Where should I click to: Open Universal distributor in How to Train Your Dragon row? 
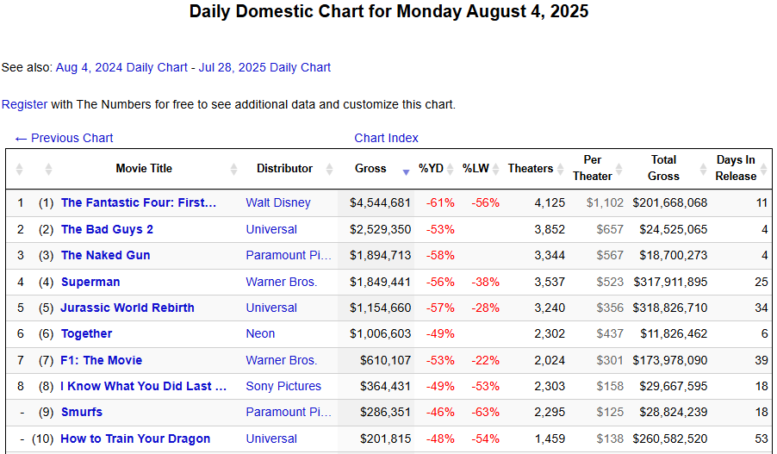(271, 438)
